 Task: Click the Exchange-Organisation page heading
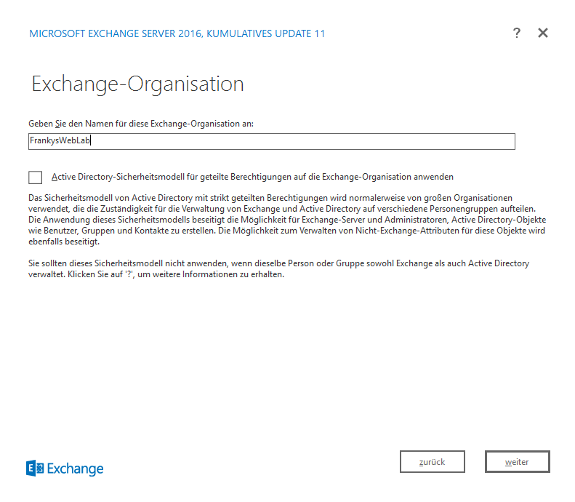(x=137, y=84)
